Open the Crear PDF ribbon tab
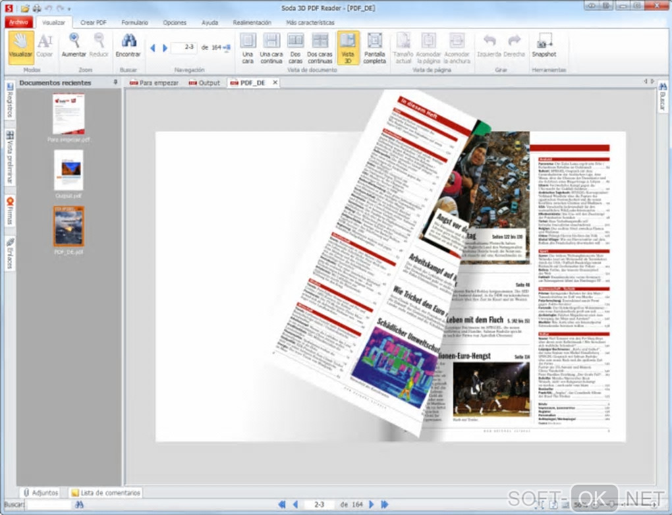The image size is (672, 515). coord(93,22)
